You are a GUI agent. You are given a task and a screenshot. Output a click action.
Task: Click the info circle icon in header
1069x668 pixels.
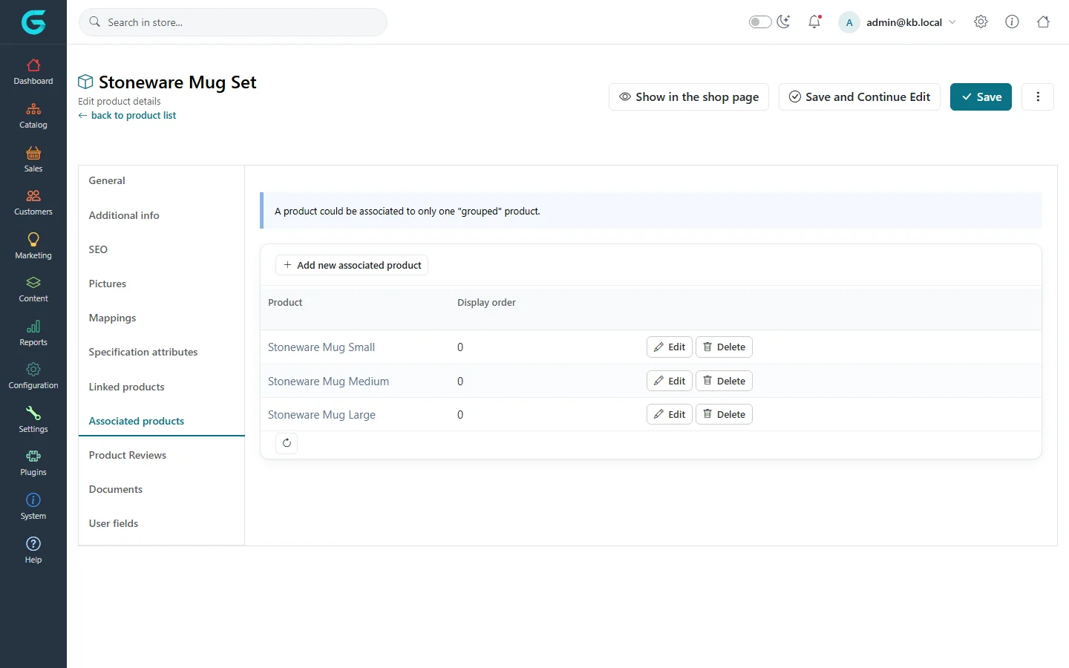[1012, 22]
